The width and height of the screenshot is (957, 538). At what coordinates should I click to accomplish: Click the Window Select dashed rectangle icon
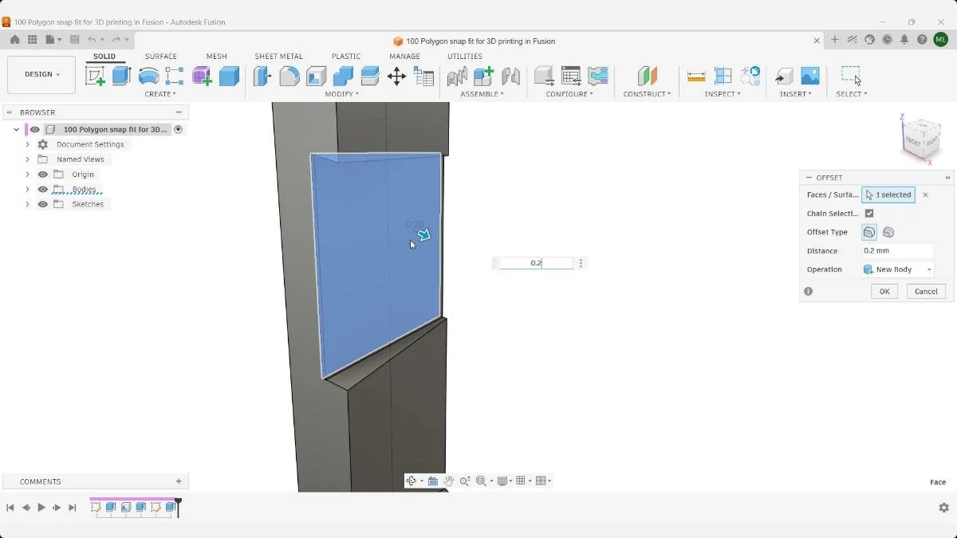[851, 76]
